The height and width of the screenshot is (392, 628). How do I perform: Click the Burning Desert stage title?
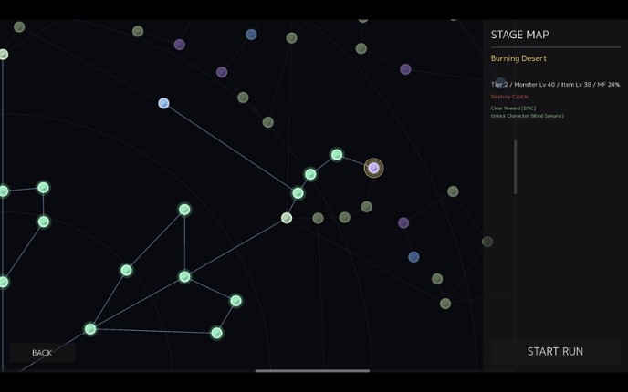518,58
